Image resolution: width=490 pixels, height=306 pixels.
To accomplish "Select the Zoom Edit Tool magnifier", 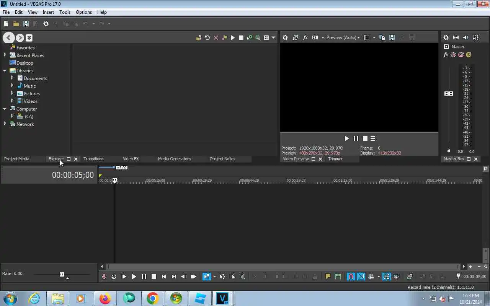I will click(242, 277).
